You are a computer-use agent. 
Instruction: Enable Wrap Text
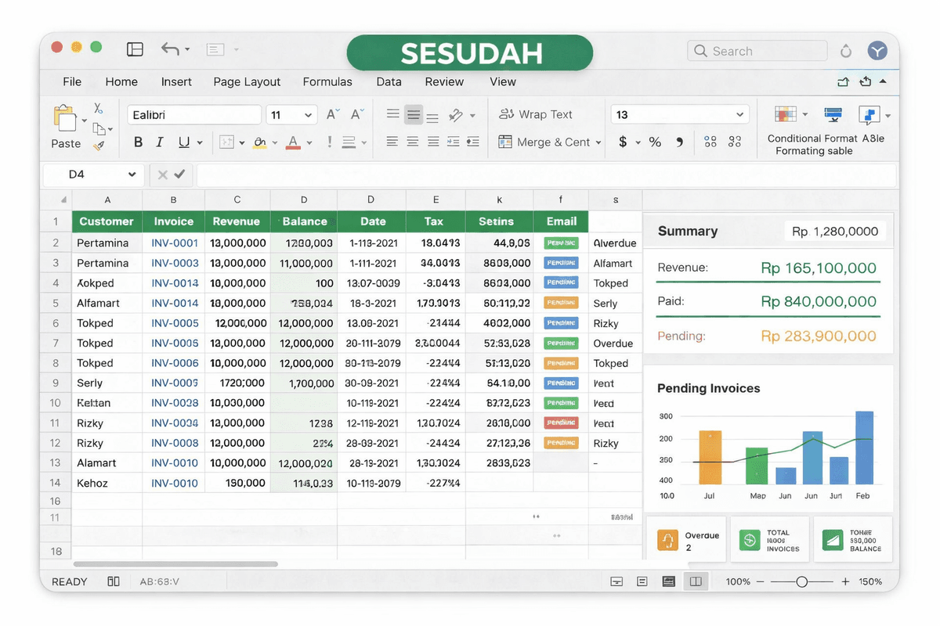click(x=539, y=114)
